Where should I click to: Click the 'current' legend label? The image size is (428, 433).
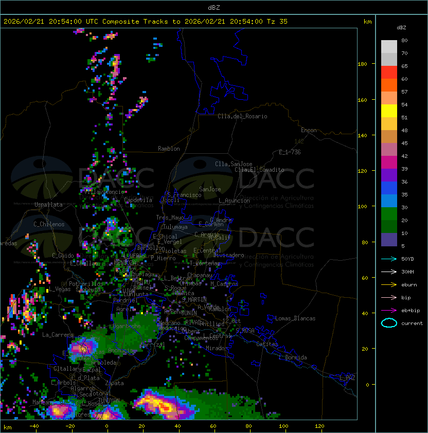[x=412, y=323]
